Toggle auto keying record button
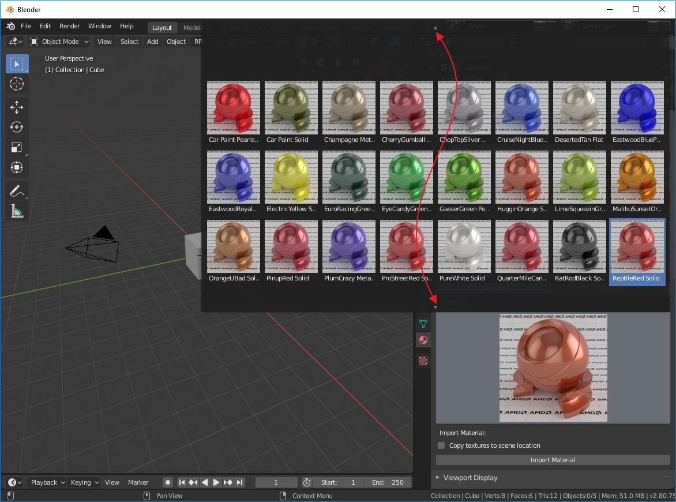This screenshot has height=502, width=676. pos(168,482)
